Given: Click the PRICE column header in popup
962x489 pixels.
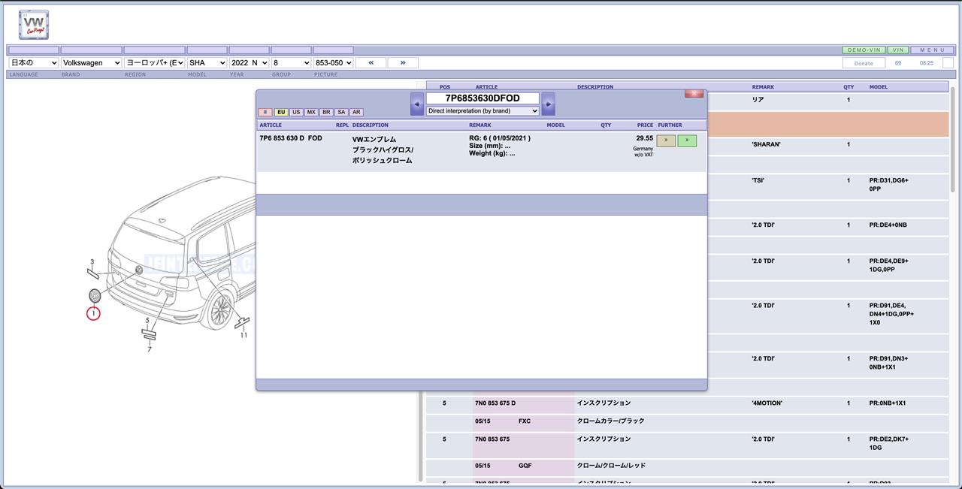Looking at the screenshot, I should [x=645, y=125].
